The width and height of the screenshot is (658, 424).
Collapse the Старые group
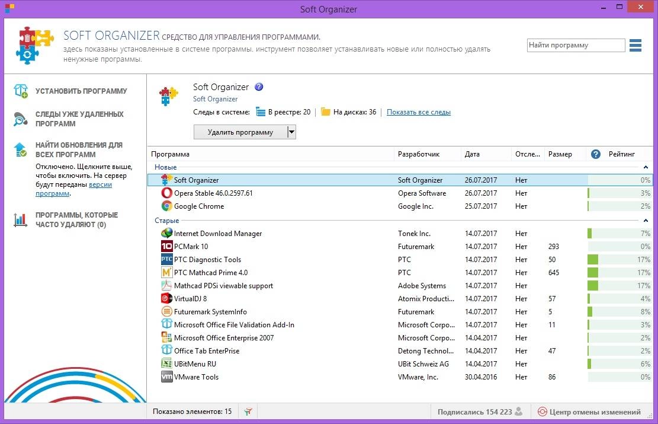click(646, 221)
